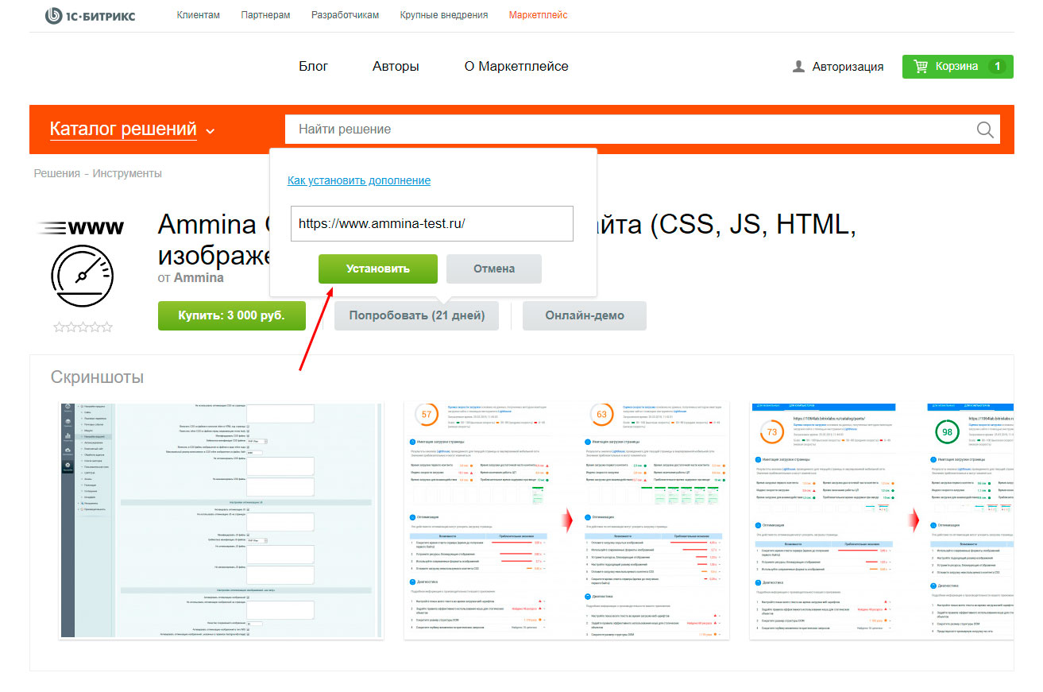This screenshot has width=1043, height=692.
Task: Open the Разработчикам menu item
Action: tap(345, 15)
